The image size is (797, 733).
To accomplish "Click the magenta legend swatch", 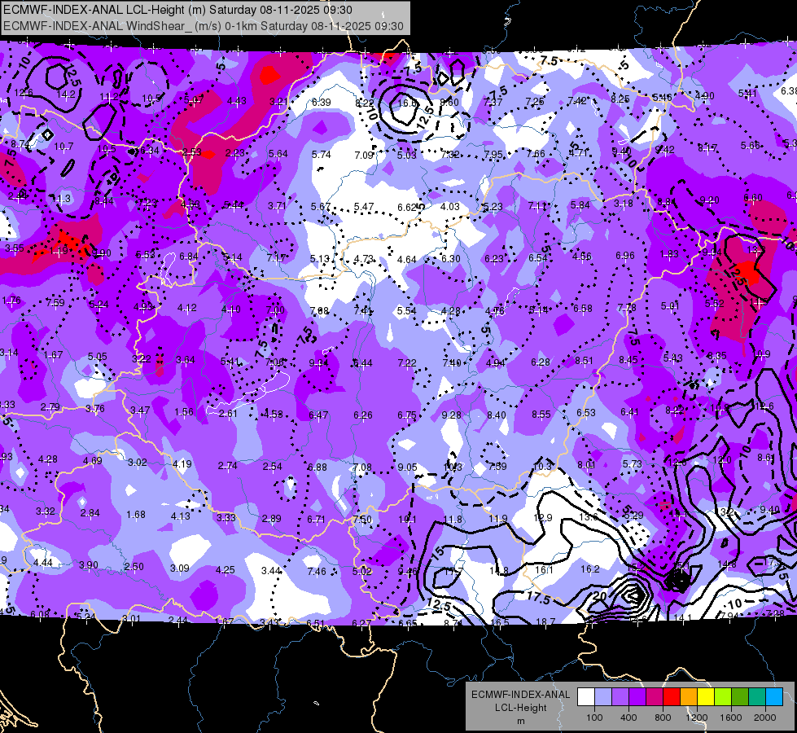I will point(655,697).
